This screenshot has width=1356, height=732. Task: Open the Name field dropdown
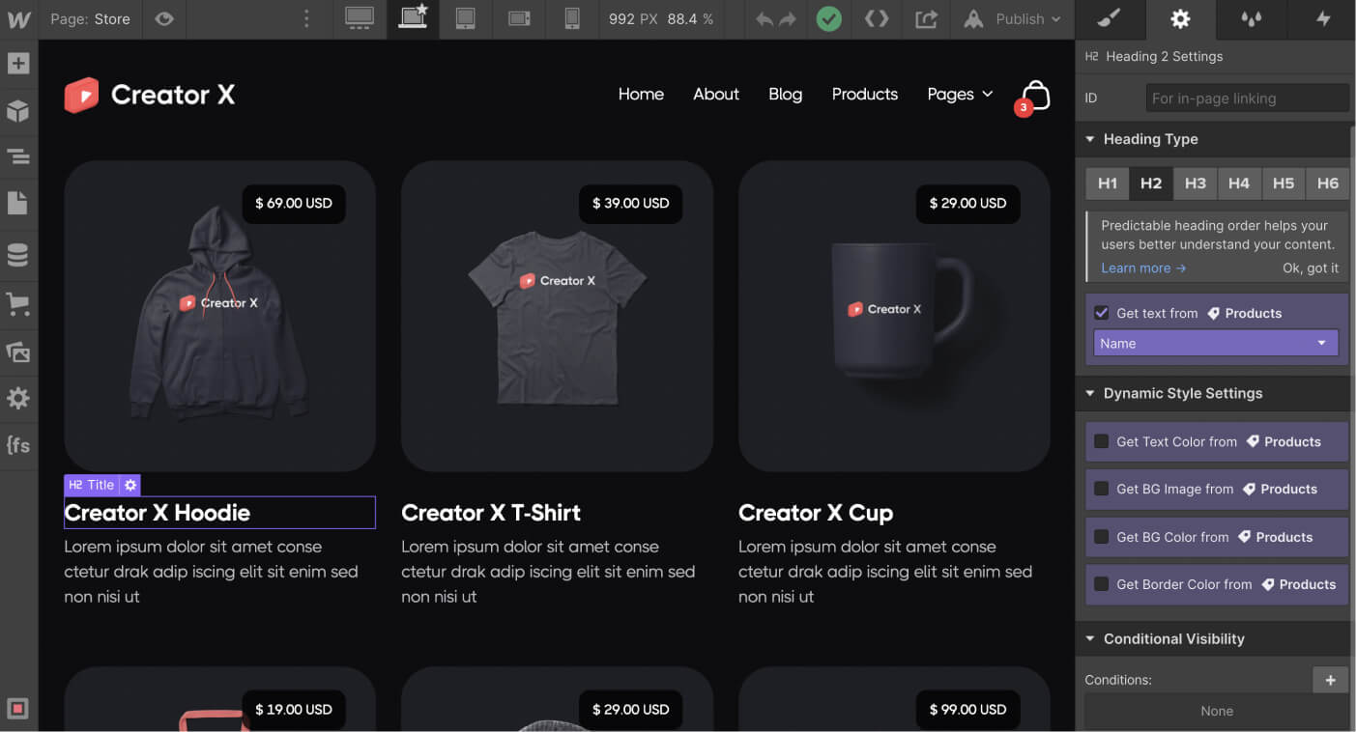point(1216,343)
